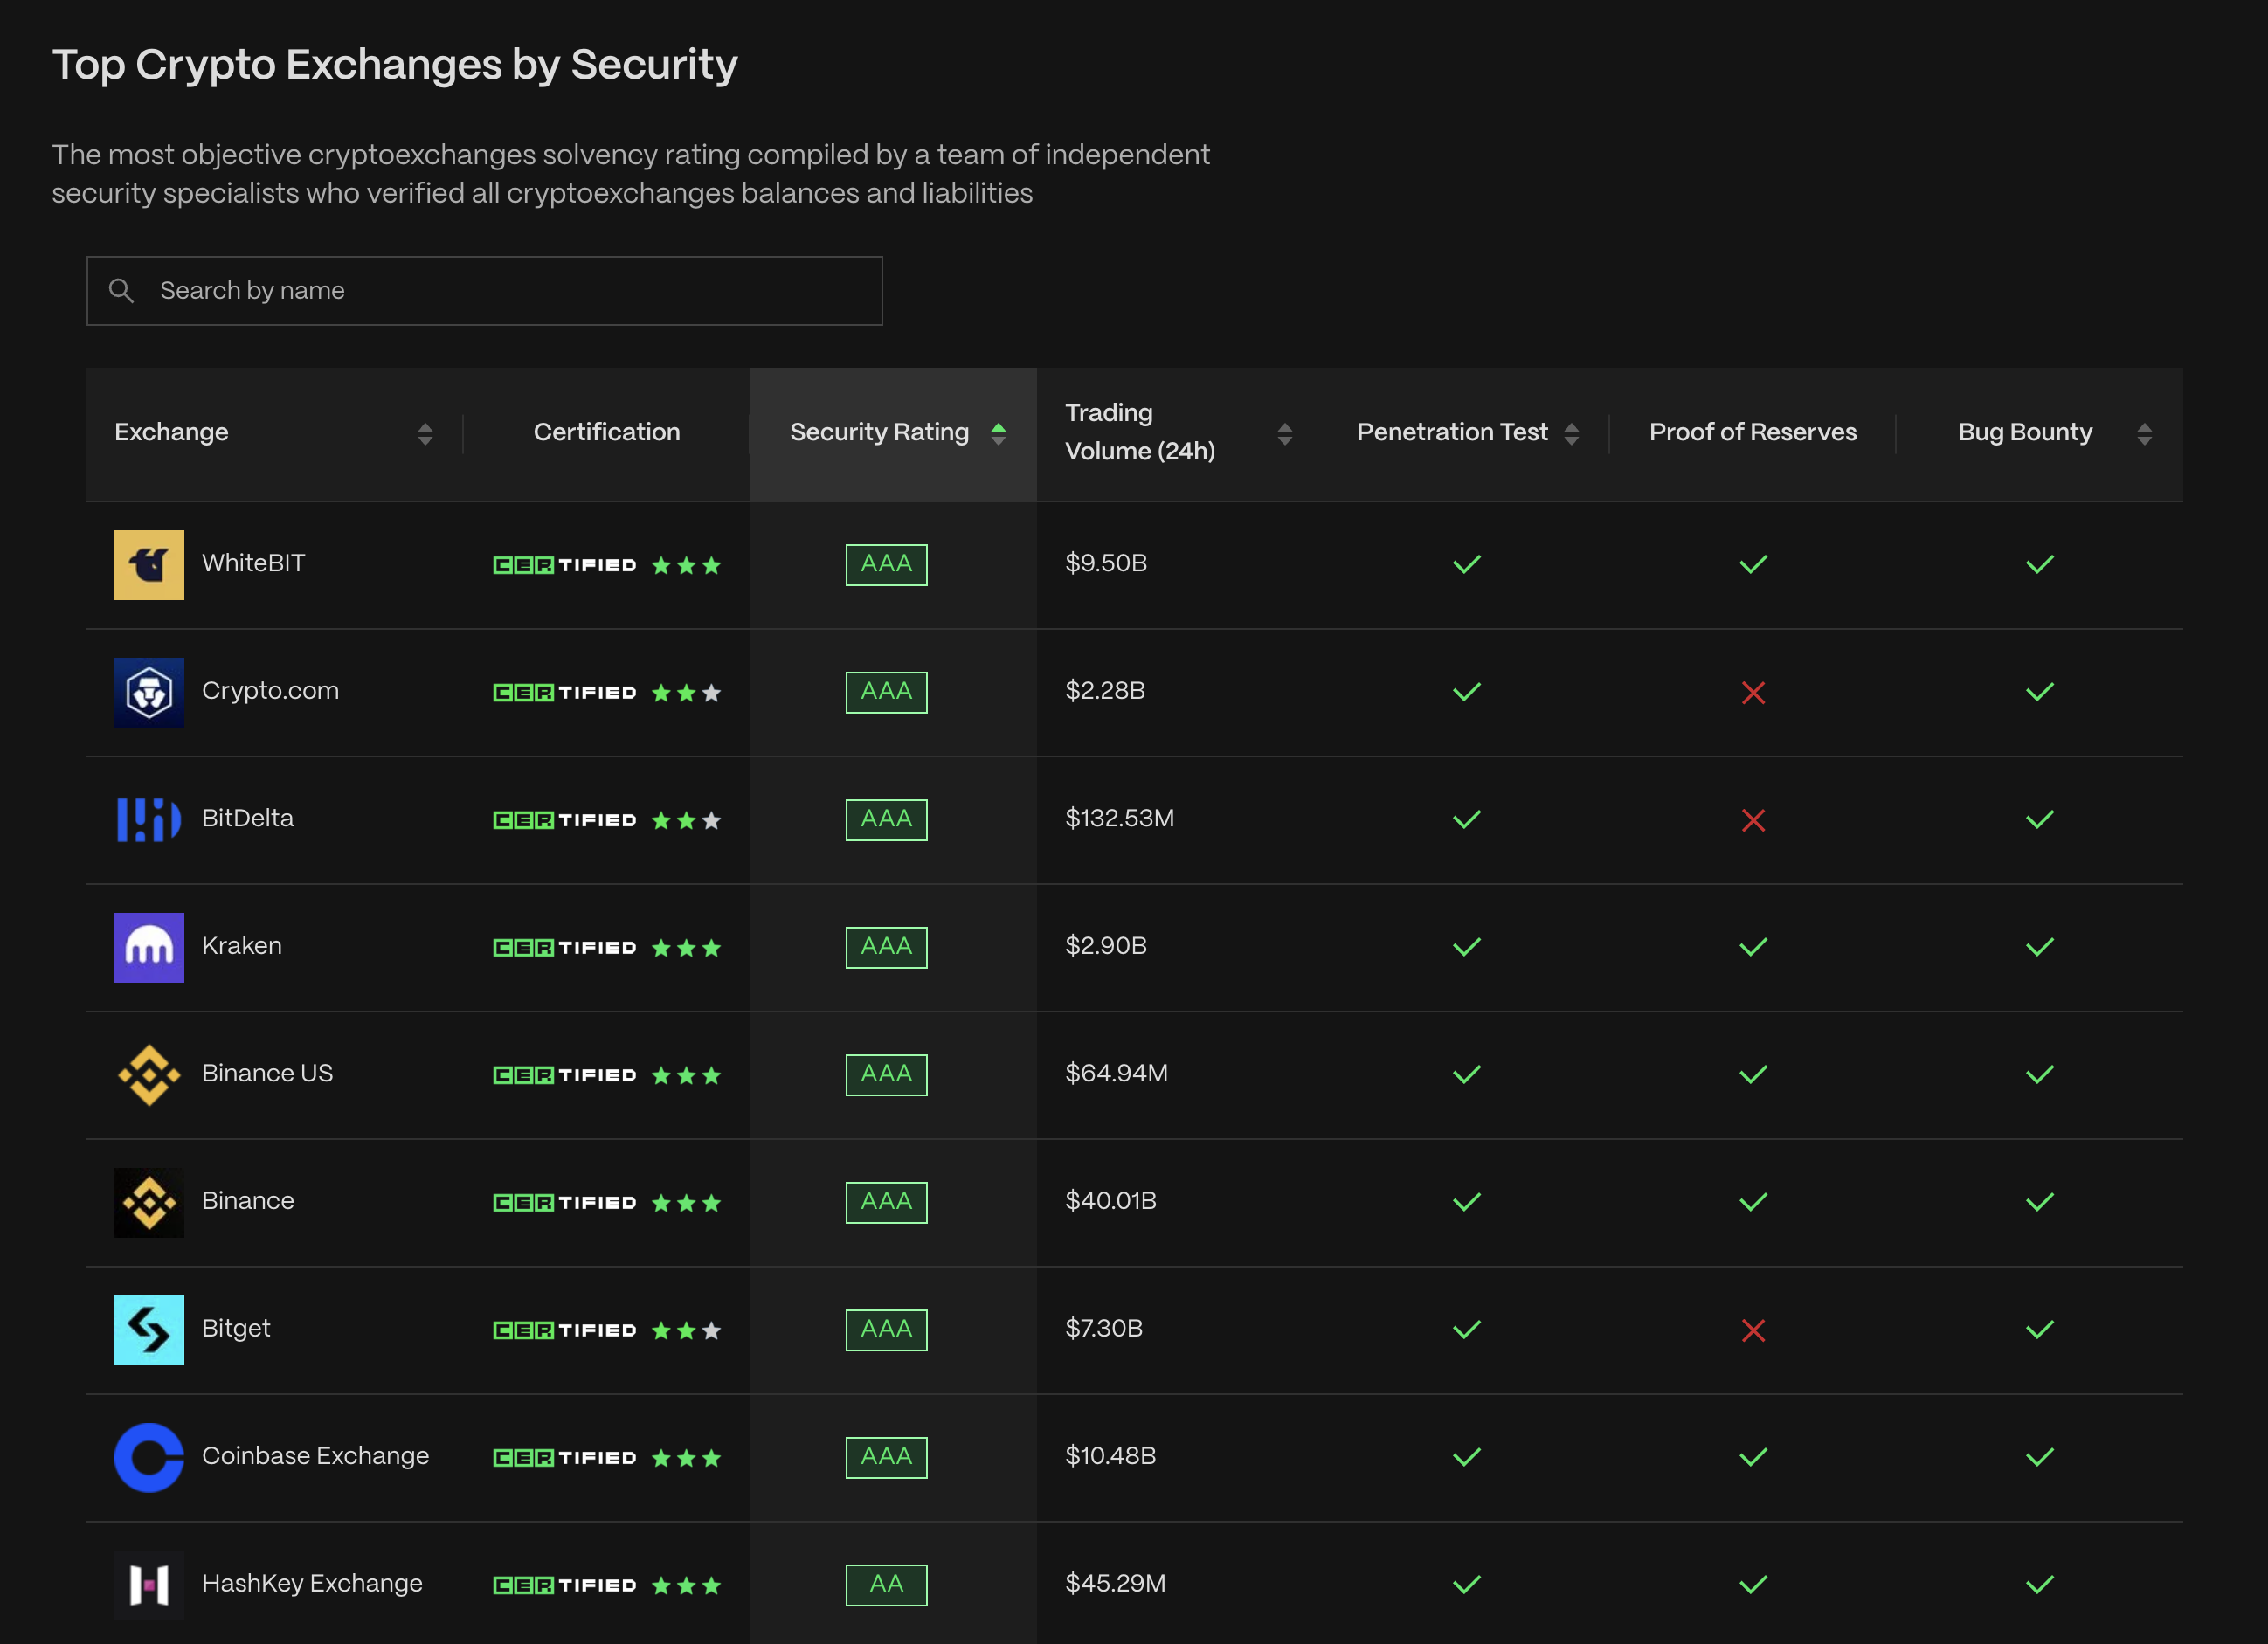Select the Bitget logo icon
This screenshot has width=2268, height=1644.
coord(148,1330)
